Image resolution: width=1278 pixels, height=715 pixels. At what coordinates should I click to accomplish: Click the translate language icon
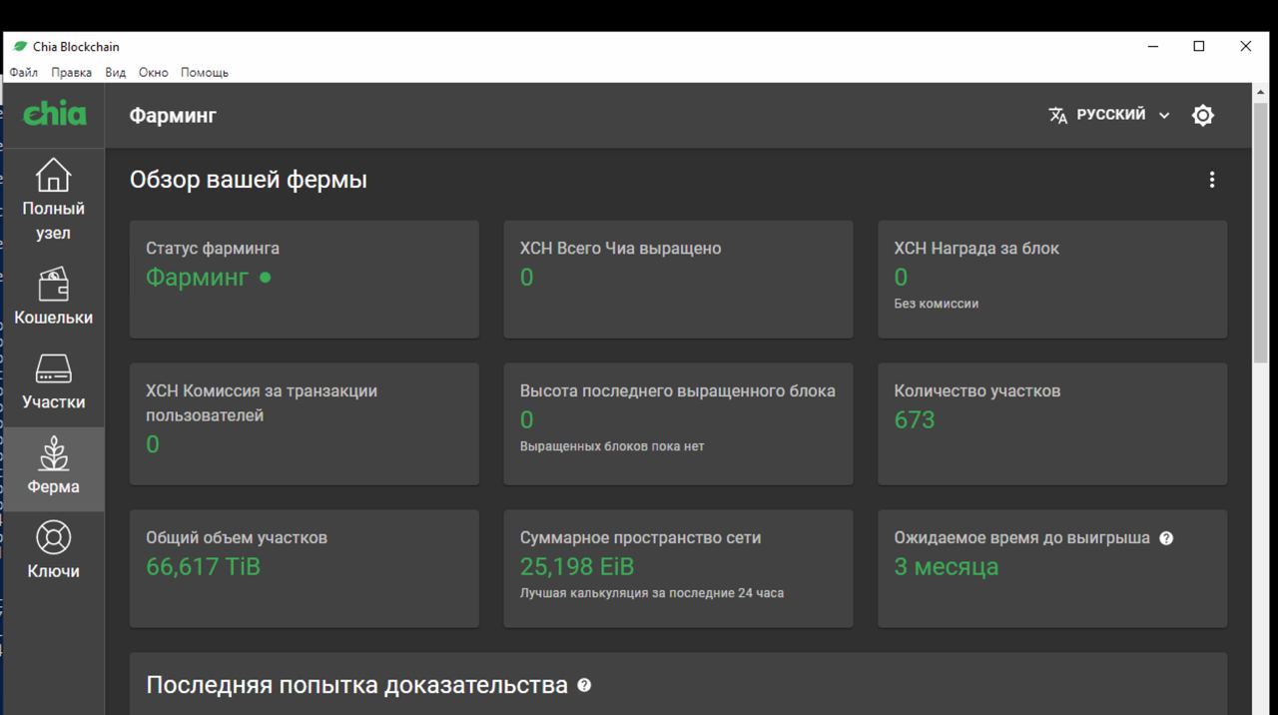click(1058, 115)
